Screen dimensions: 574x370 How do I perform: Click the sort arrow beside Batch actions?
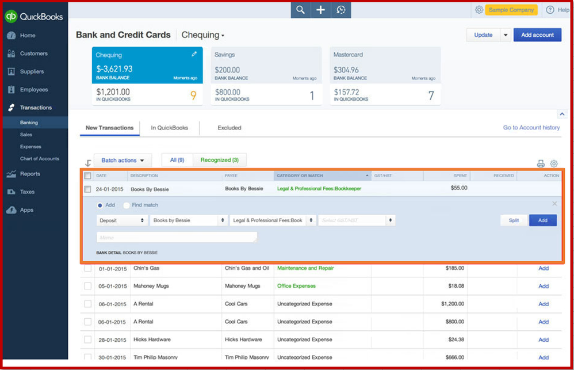(x=88, y=163)
